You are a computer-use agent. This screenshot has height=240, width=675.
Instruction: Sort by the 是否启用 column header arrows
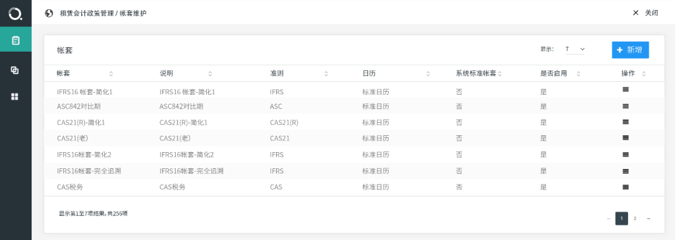click(578, 74)
